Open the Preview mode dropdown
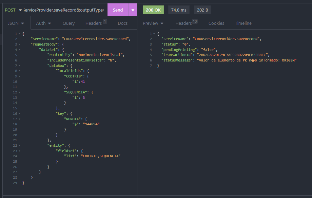312x198 pixels. pyautogui.click(x=153, y=23)
